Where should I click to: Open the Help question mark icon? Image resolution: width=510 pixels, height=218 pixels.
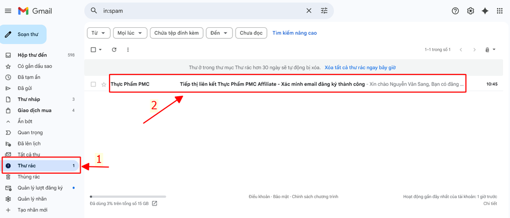[x=455, y=11]
